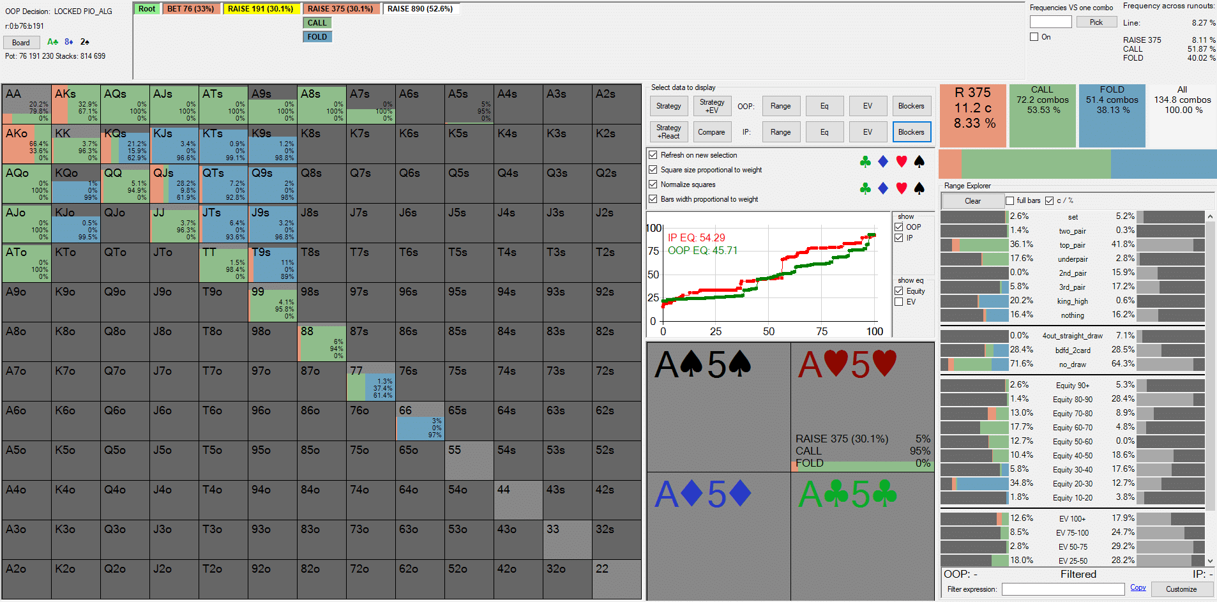
Task: Select the Root node in the tree
Action: 147,9
